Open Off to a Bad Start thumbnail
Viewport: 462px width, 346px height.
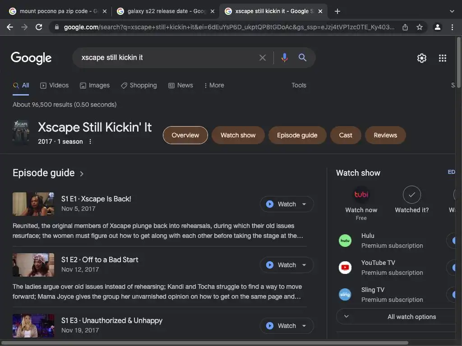[x=33, y=265]
